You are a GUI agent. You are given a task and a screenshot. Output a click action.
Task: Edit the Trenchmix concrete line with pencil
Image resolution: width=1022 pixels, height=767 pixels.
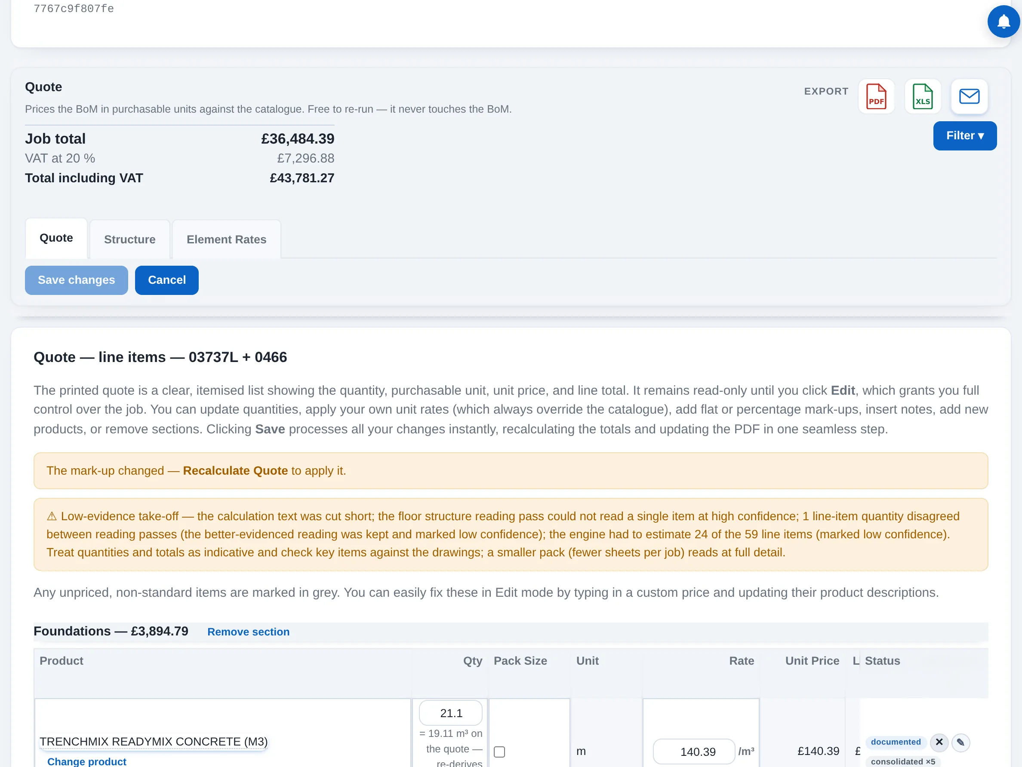point(960,742)
